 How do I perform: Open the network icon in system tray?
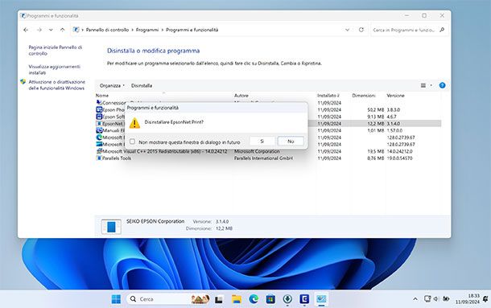coord(427,298)
